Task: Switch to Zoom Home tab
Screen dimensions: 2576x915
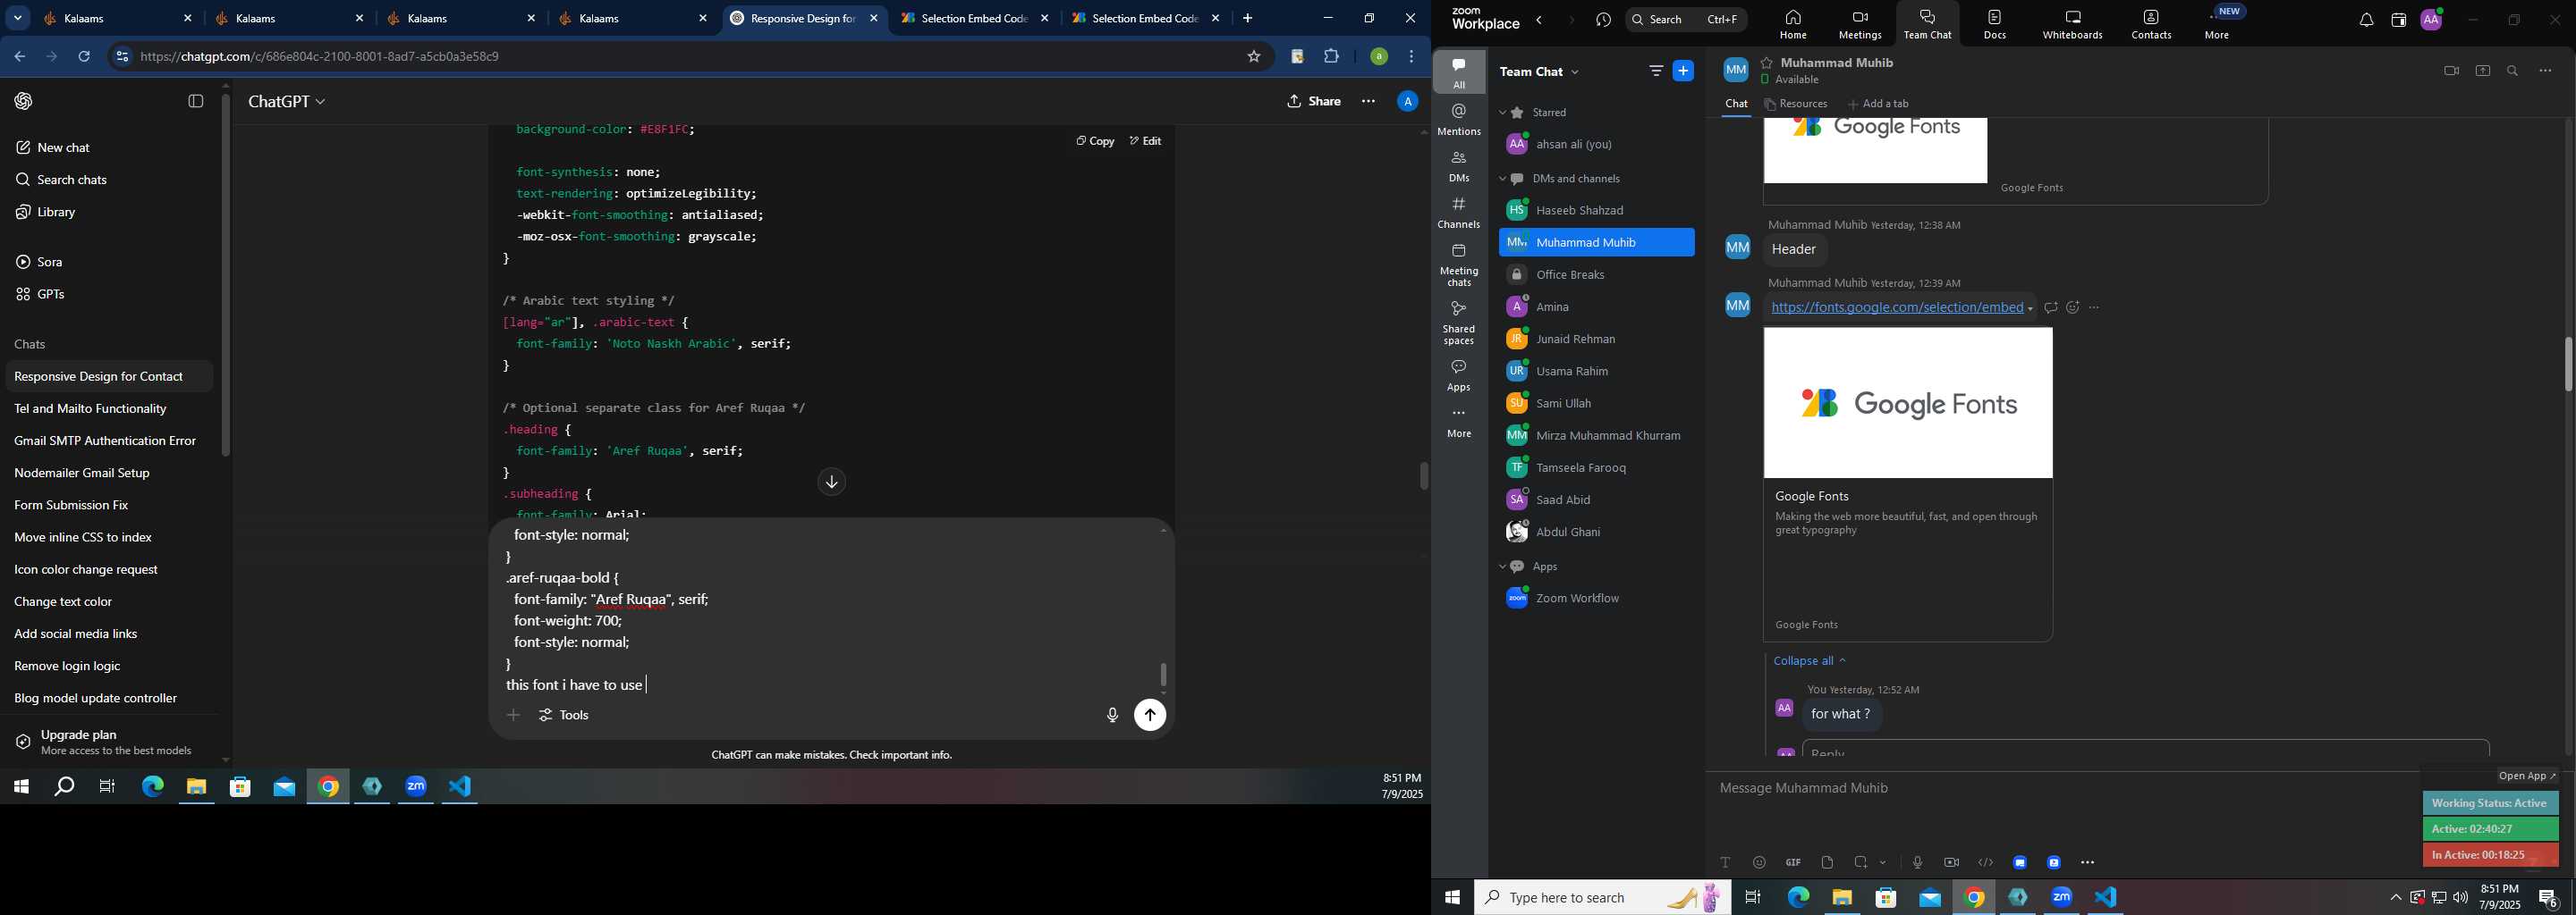Action: click(1793, 24)
